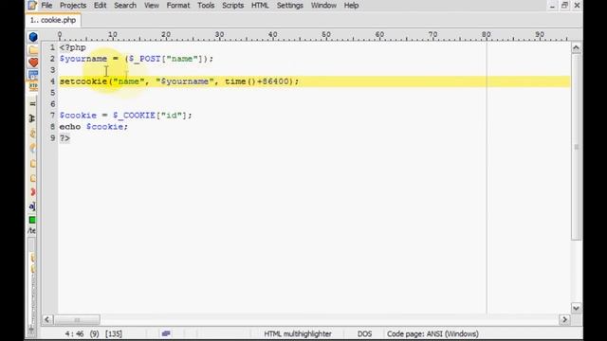Viewport: 607px width, 341px height.
Task: Open the Edit menu
Action: [100, 6]
